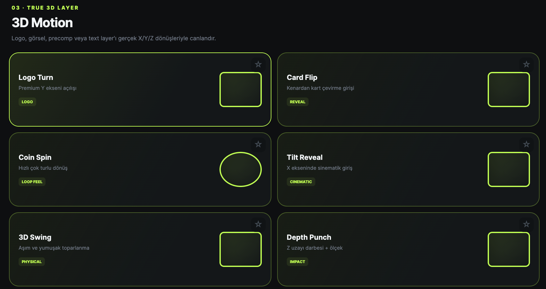
Task: Add 3D Swing to favorites
Action: 258,224
